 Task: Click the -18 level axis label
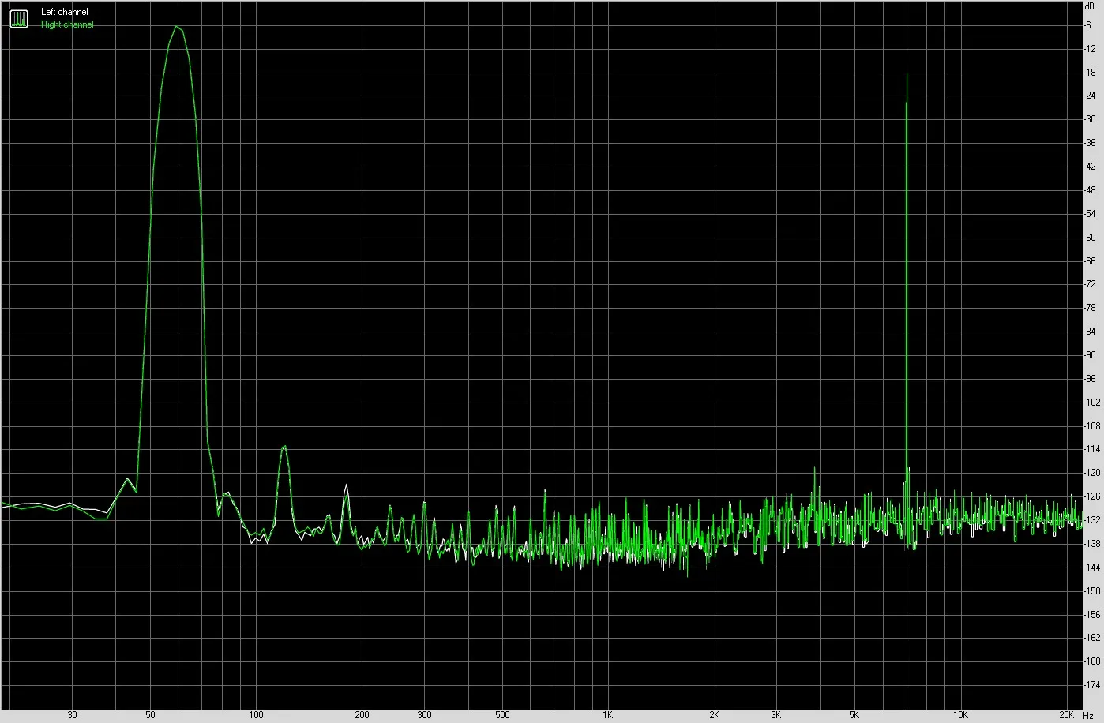1090,73
